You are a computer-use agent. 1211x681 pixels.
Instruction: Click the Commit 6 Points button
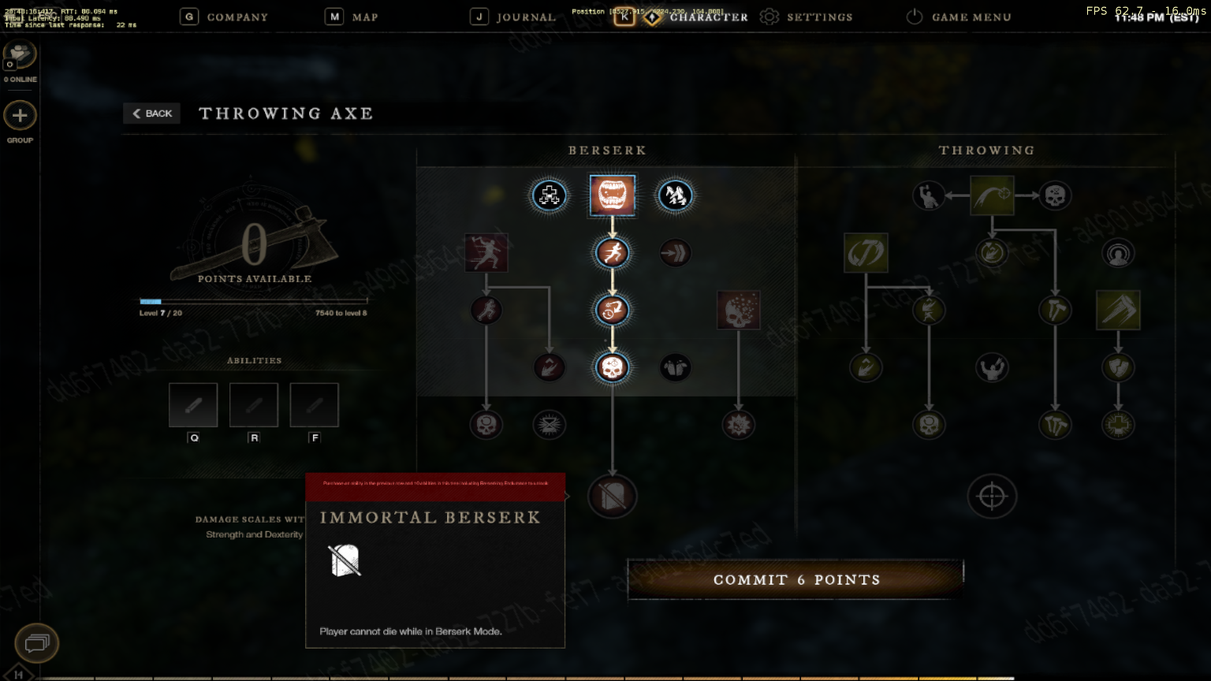pyautogui.click(x=796, y=579)
